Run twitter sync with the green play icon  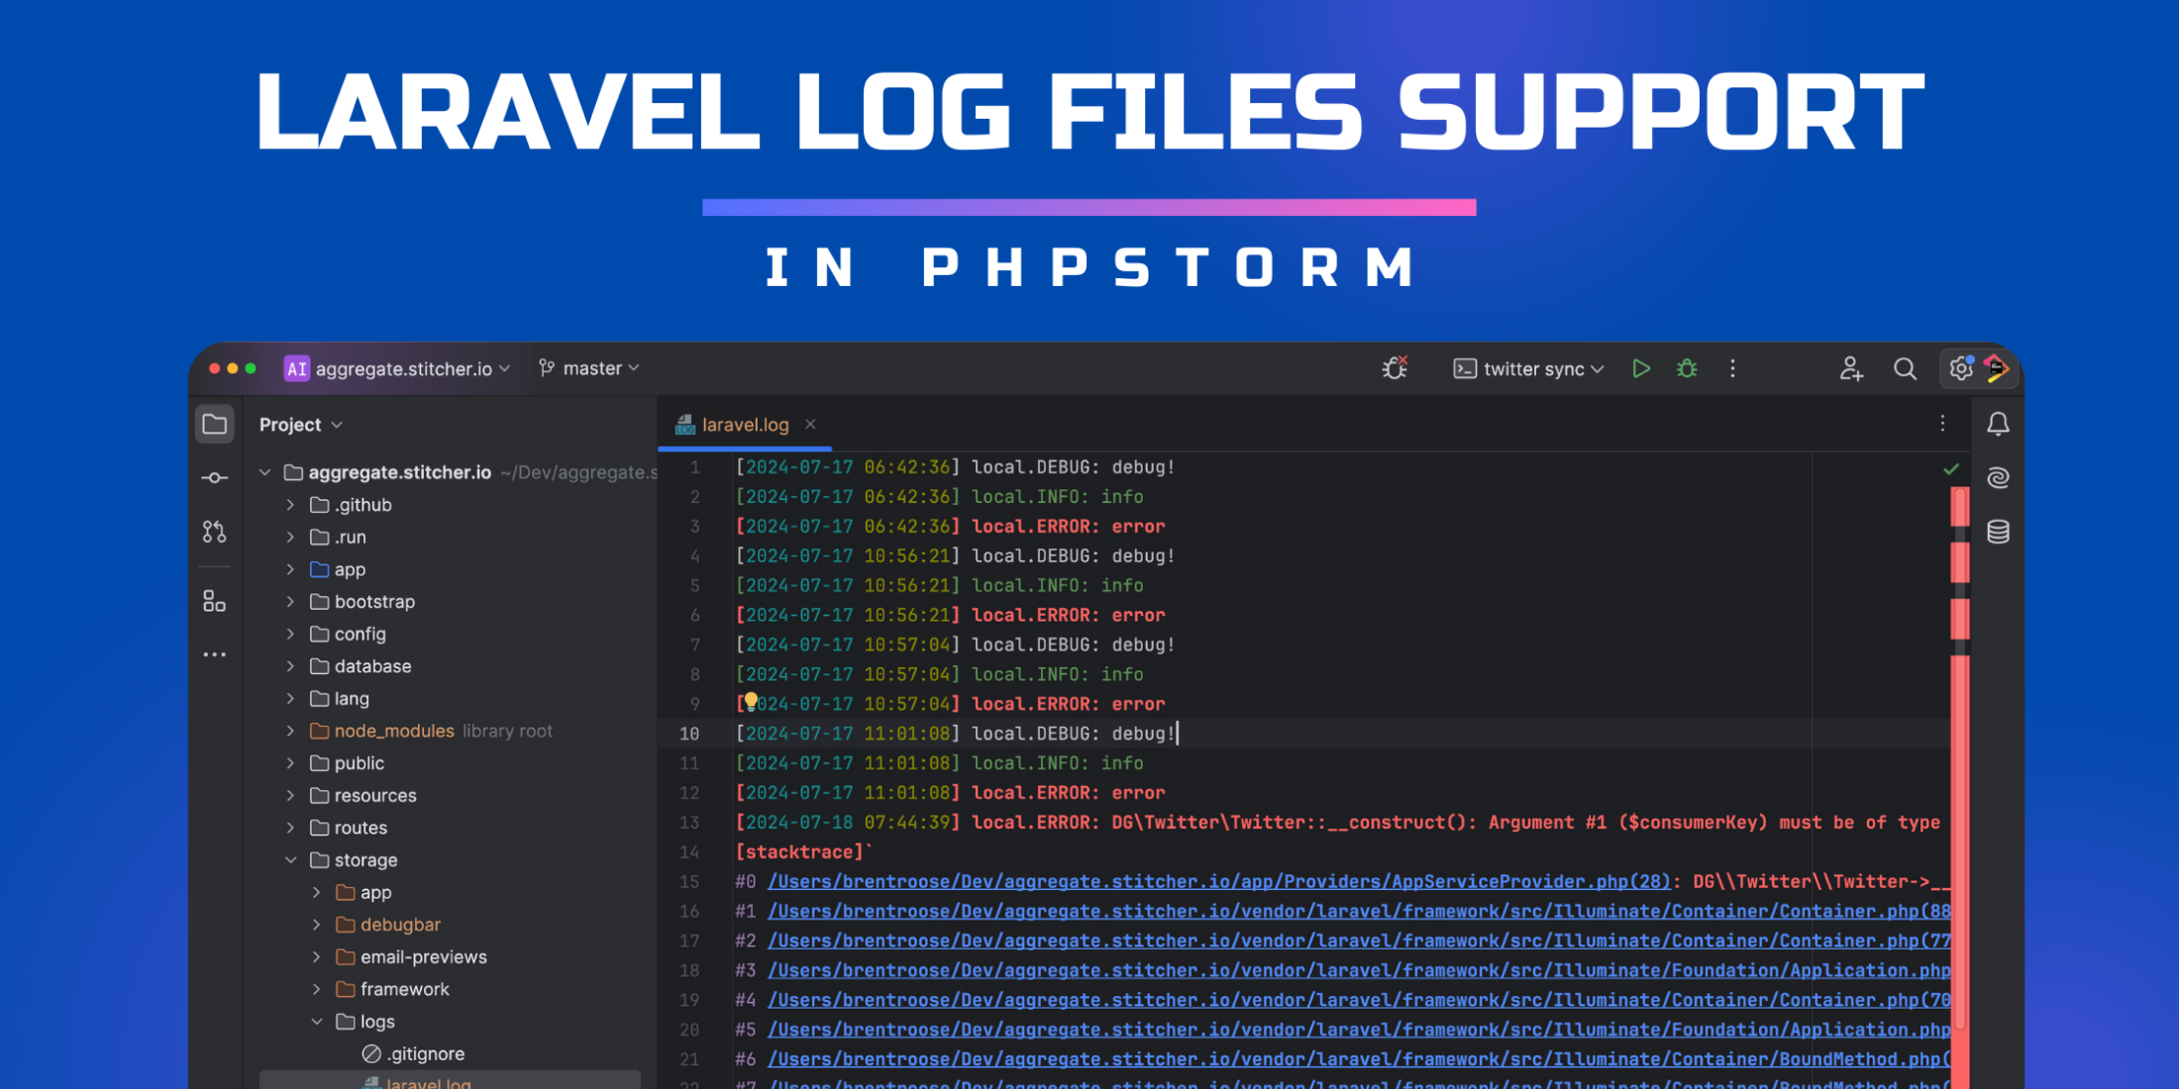[x=1641, y=368]
